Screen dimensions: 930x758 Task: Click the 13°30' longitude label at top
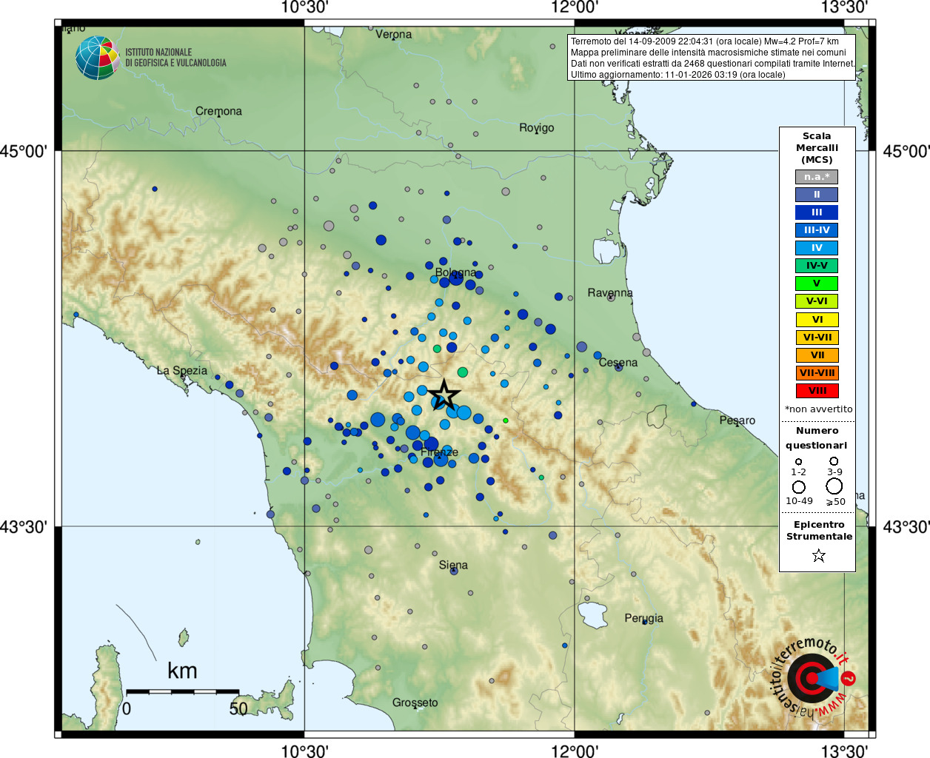pyautogui.click(x=845, y=7)
